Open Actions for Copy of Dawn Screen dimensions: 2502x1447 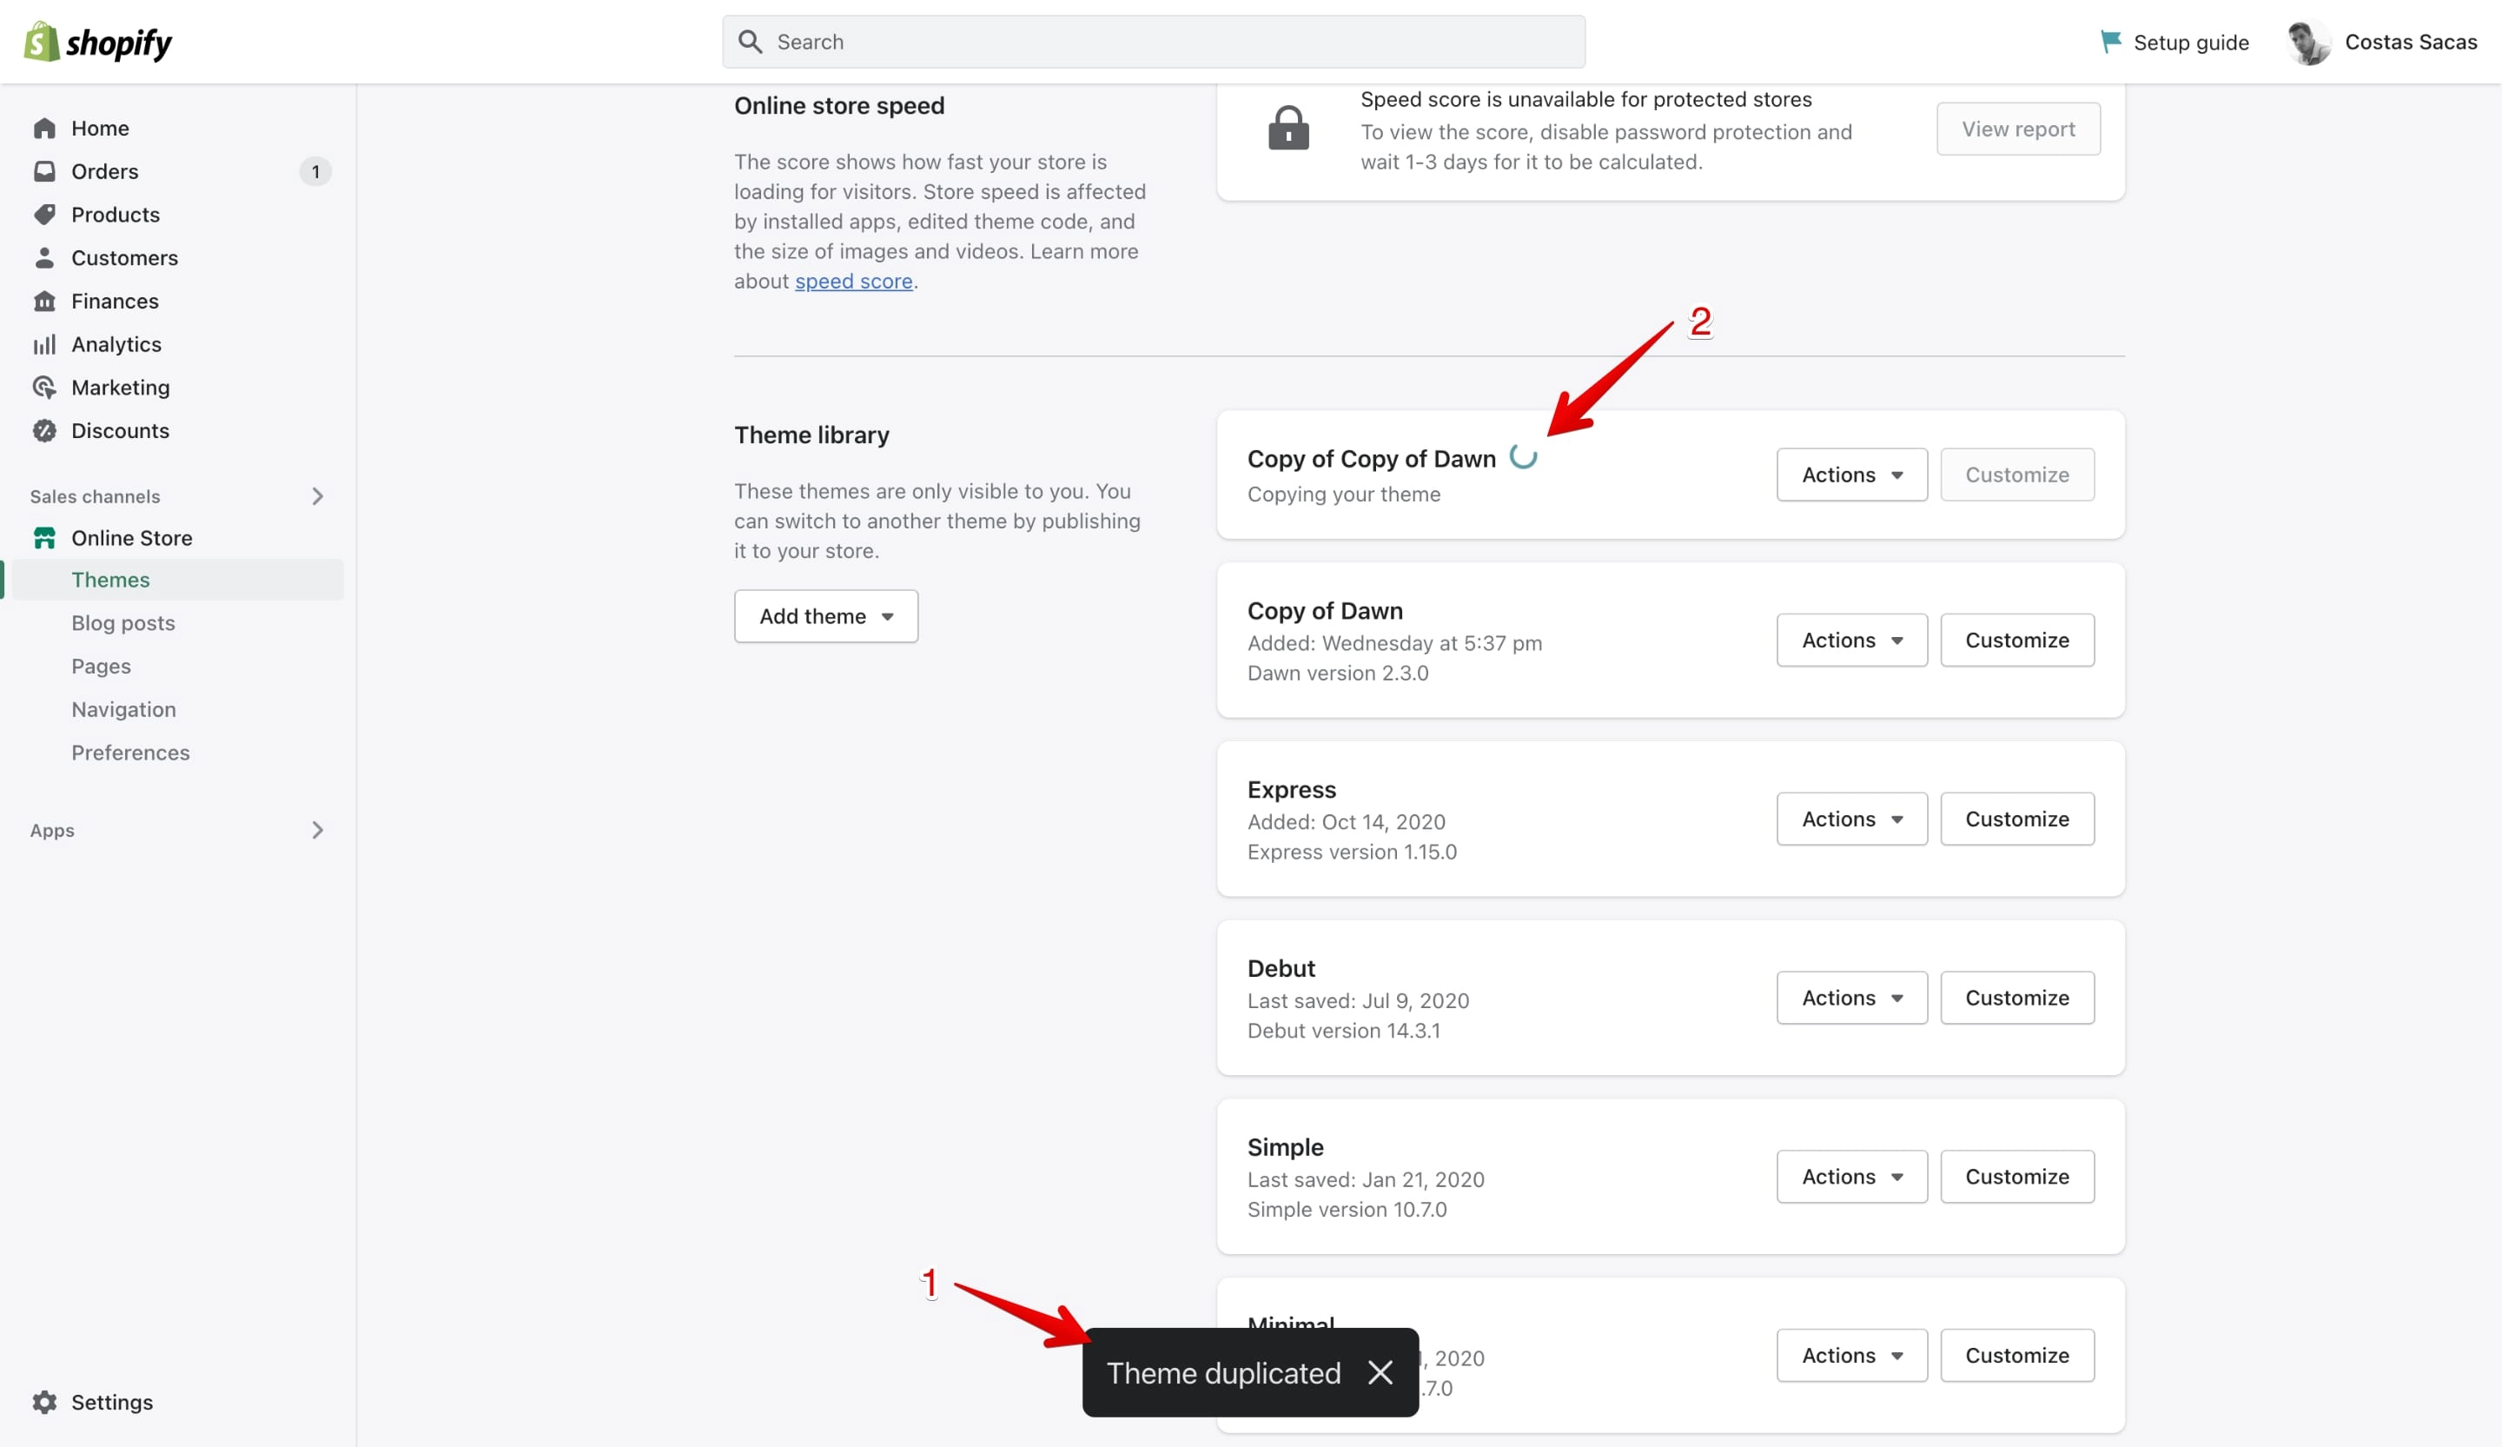click(1851, 640)
